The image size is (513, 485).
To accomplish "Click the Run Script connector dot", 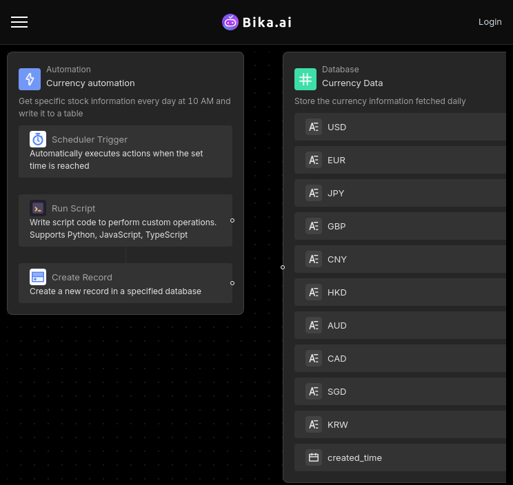I will click(232, 220).
